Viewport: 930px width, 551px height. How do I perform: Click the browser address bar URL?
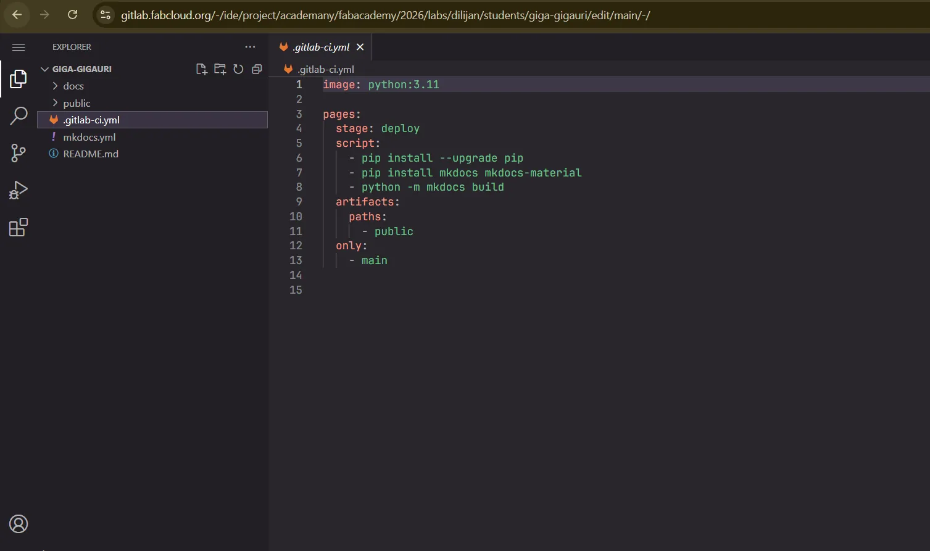[386, 15]
